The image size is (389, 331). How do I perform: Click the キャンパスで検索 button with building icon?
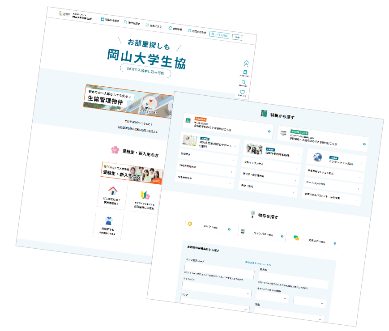click(x=262, y=233)
